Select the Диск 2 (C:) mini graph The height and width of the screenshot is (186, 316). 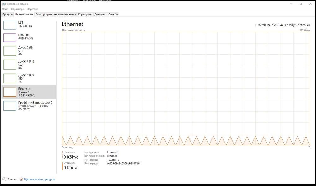10,78
